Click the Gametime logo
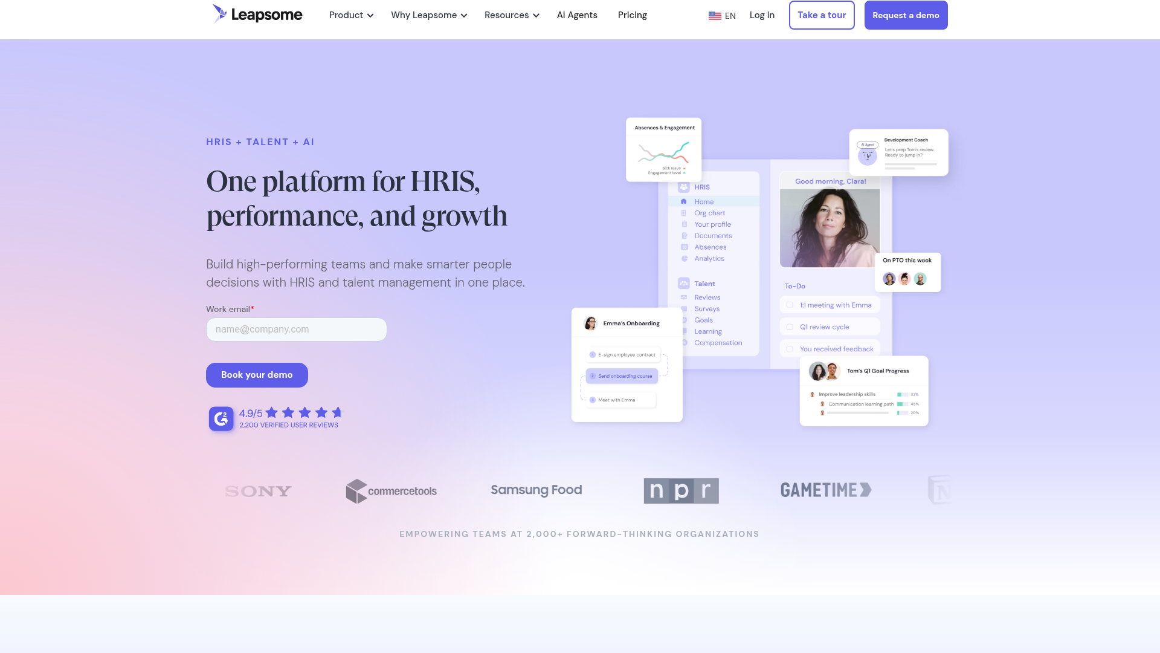This screenshot has height=653, width=1160. (x=826, y=490)
